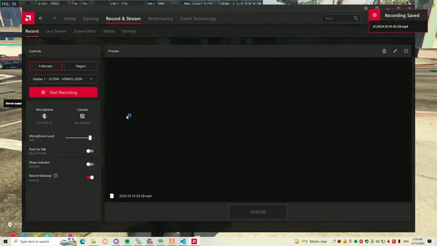Click the Microphone Level slider handle
437x246 pixels.
(90, 138)
